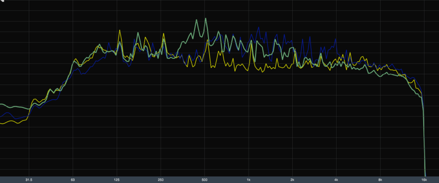Viewport: 439px width, 183px height.
Task: Click the blue trace's peak just above 1k
Action: click(x=259, y=27)
